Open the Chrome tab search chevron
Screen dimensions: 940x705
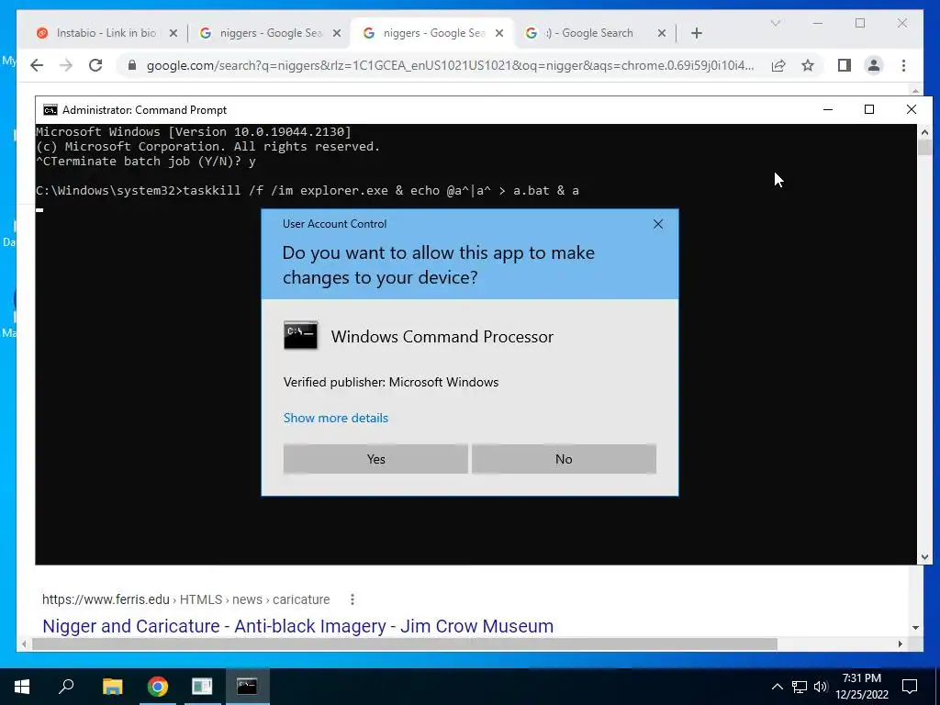pyautogui.click(x=775, y=23)
